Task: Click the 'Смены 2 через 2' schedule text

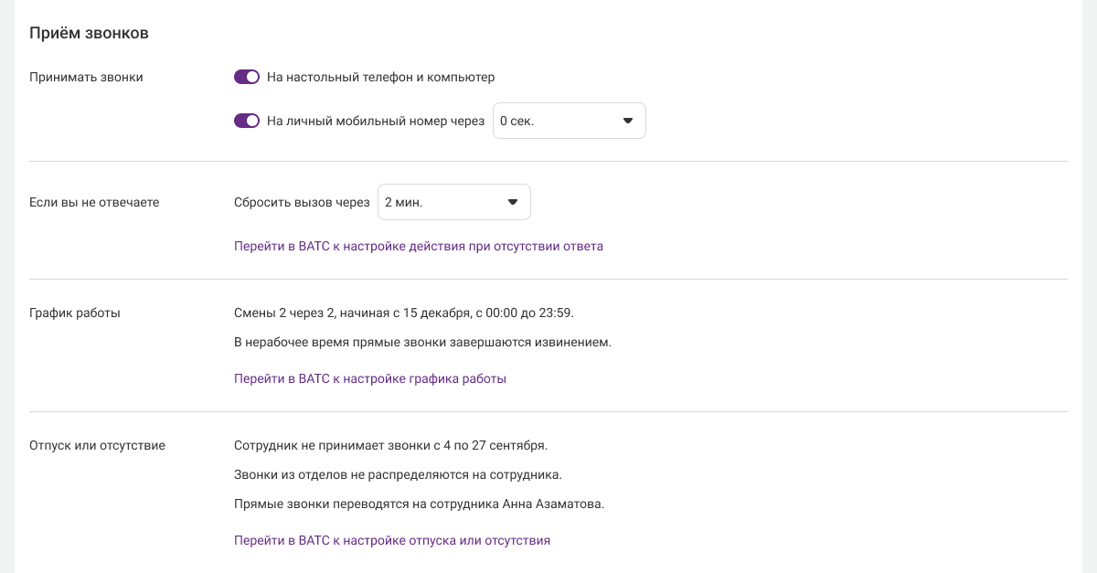Action: (404, 313)
